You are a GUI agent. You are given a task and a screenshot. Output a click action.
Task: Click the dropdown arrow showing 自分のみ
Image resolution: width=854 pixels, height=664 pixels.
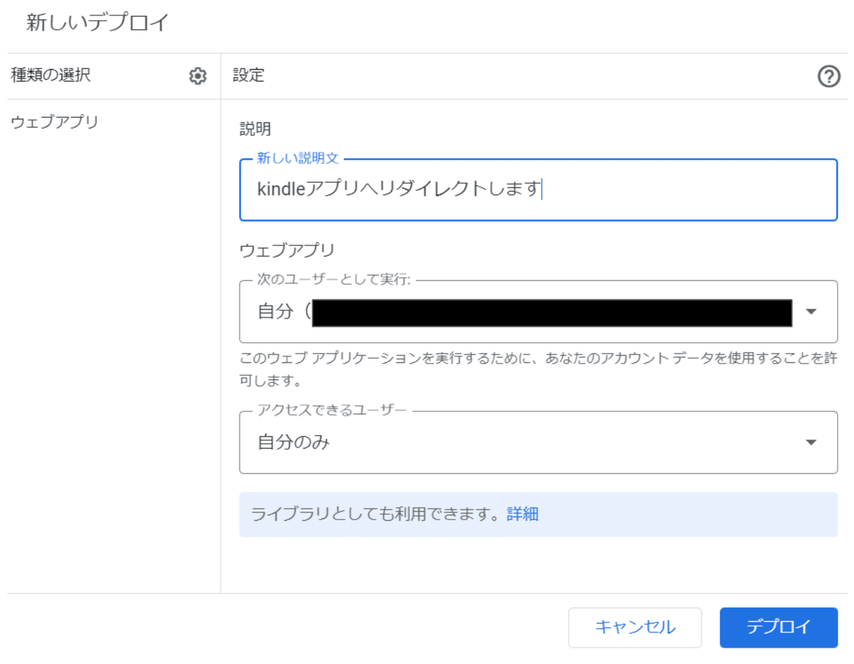[x=811, y=442]
